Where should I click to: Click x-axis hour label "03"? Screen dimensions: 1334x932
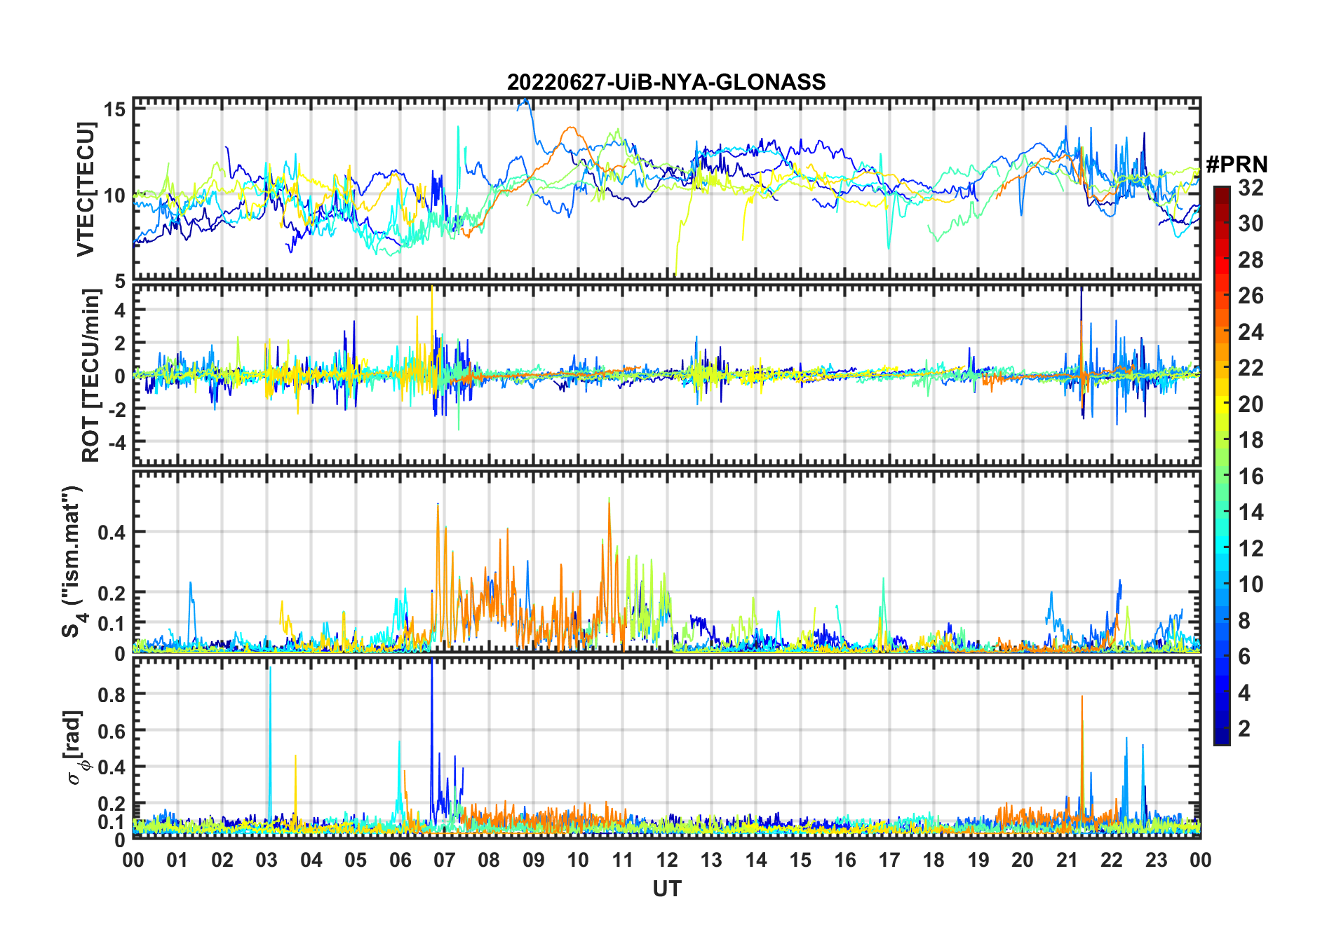coord(267,860)
